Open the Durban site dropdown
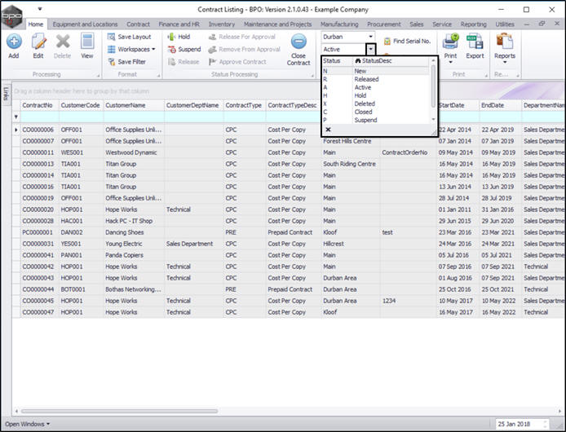This screenshot has width=566, height=432. point(370,37)
